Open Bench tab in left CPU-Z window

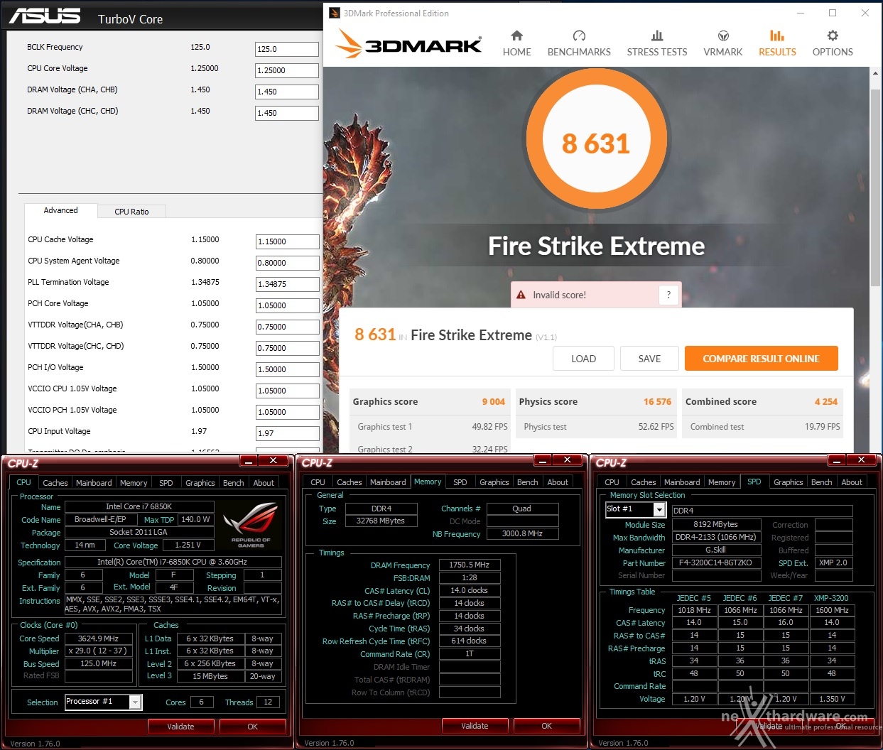tap(233, 483)
